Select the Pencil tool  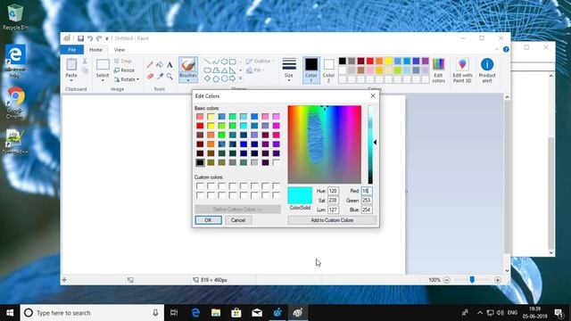[150, 65]
